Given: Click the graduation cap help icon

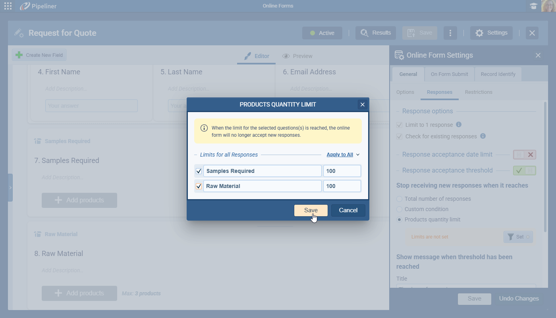Looking at the screenshot, I should pyautogui.click(x=533, y=6).
